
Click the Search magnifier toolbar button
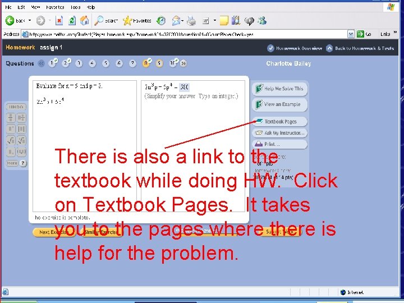(x=106, y=21)
